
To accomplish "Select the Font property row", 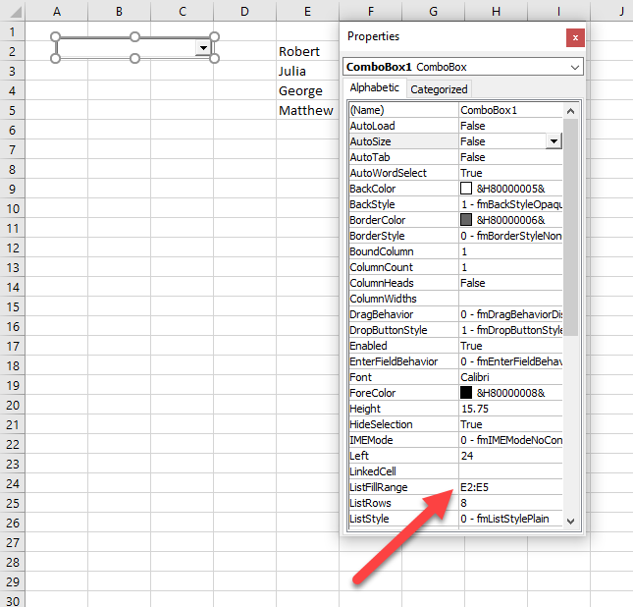I will click(x=402, y=377).
